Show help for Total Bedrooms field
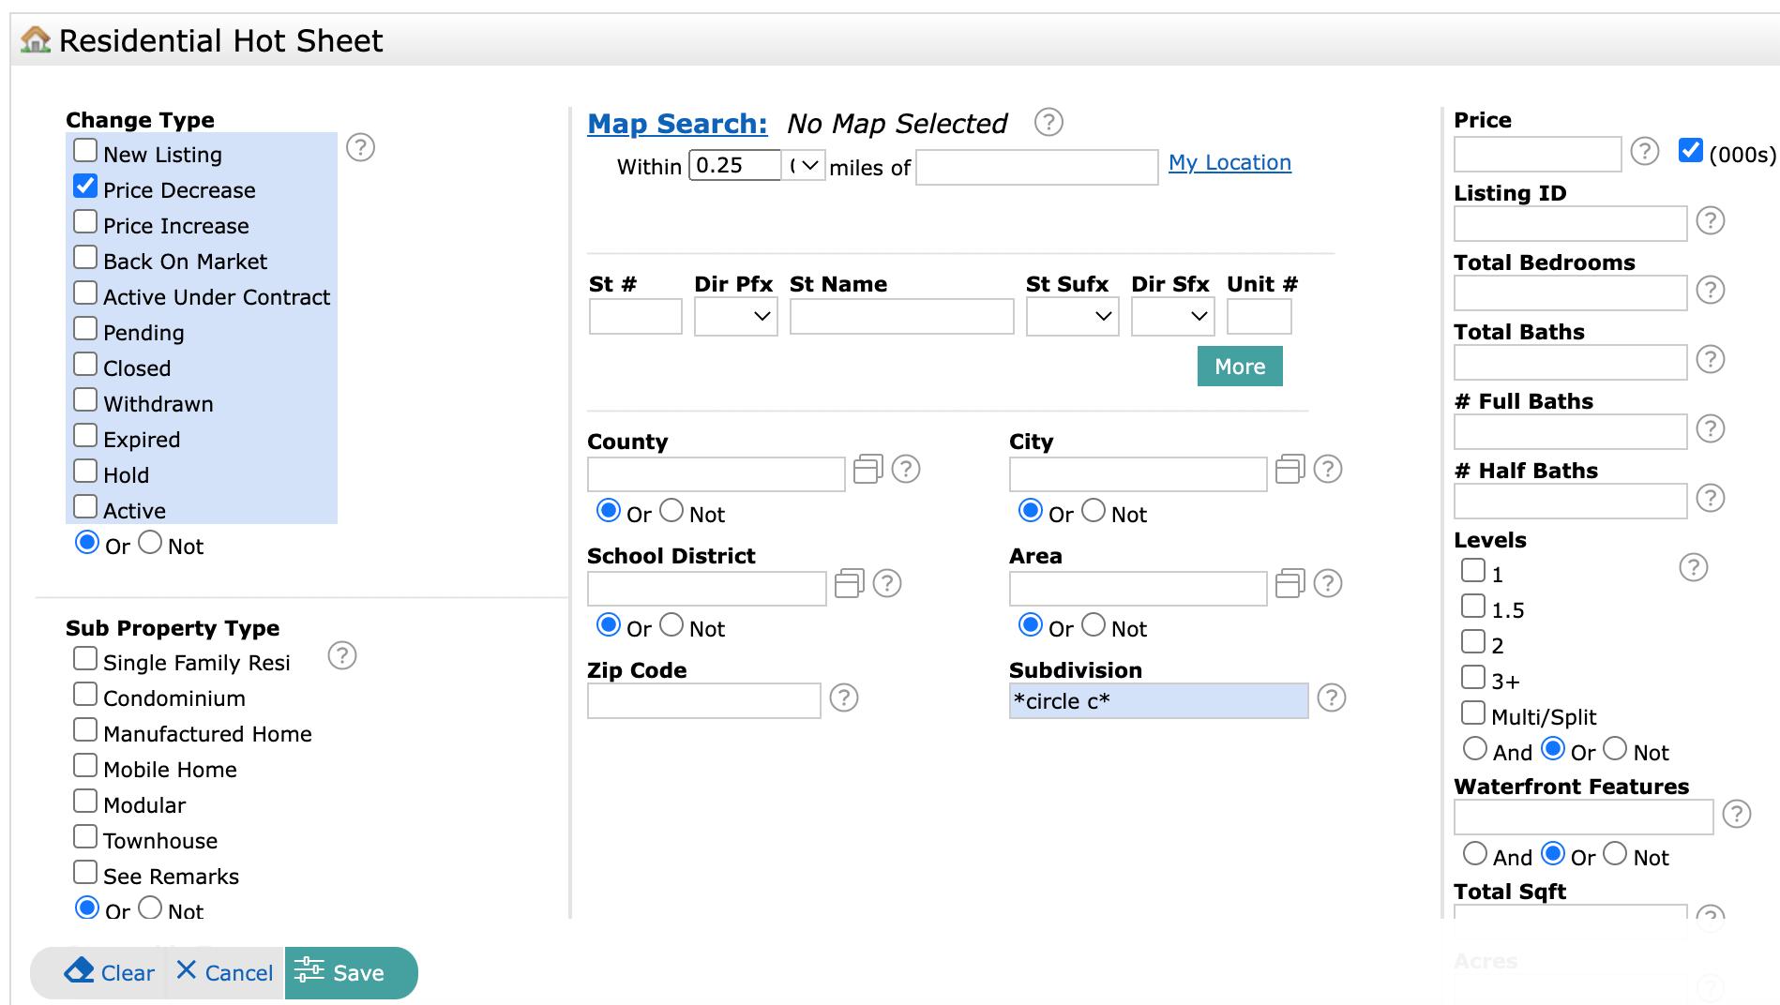The image size is (1780, 1005). pos(1710,290)
